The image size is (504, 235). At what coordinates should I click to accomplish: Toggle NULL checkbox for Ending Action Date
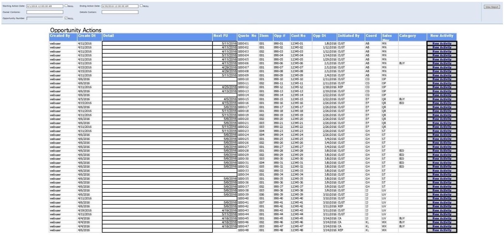coord(141,6)
